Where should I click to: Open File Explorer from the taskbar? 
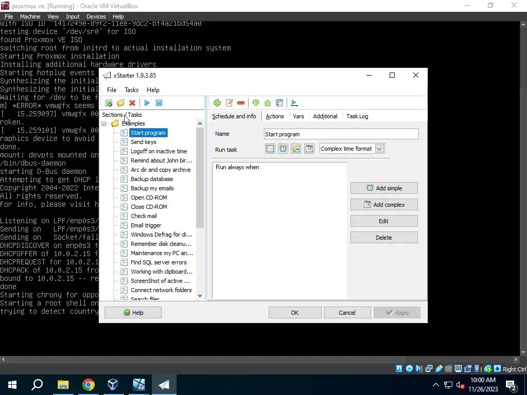tap(63, 385)
